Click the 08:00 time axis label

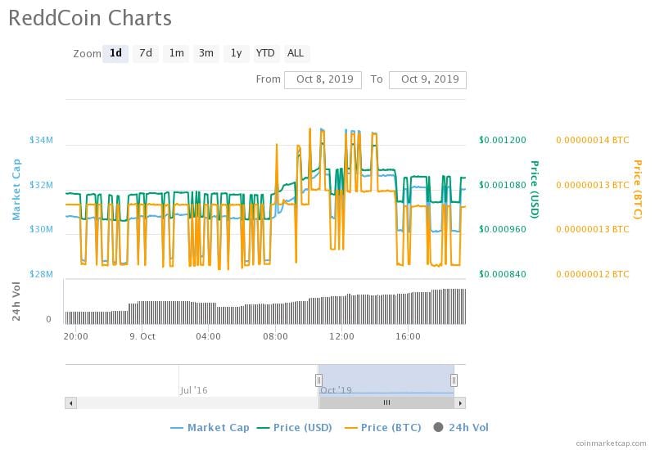[x=275, y=336]
